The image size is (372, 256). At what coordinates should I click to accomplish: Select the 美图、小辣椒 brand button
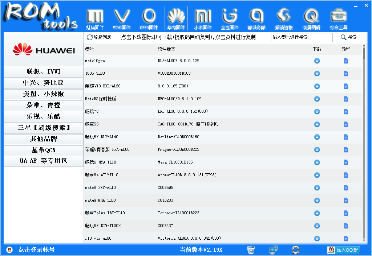click(44, 94)
